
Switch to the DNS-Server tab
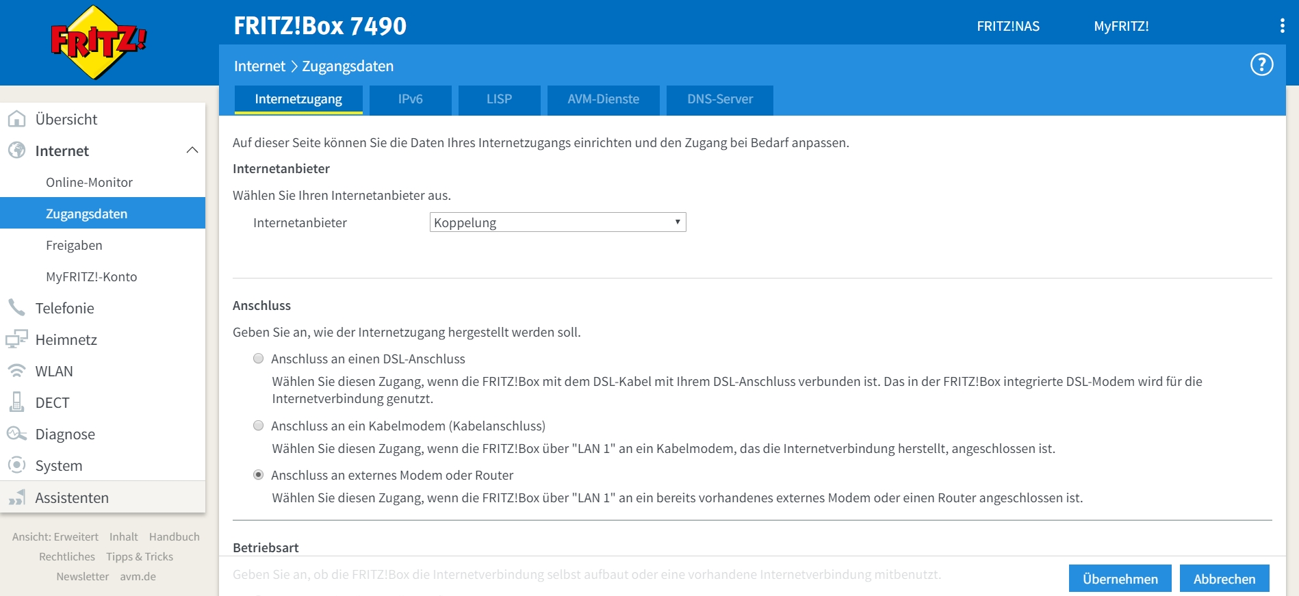pyautogui.click(x=720, y=100)
